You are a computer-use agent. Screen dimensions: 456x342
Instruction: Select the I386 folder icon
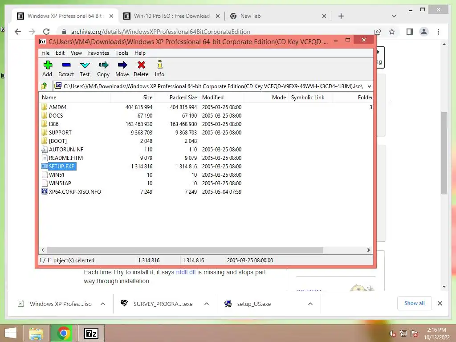coord(44,124)
